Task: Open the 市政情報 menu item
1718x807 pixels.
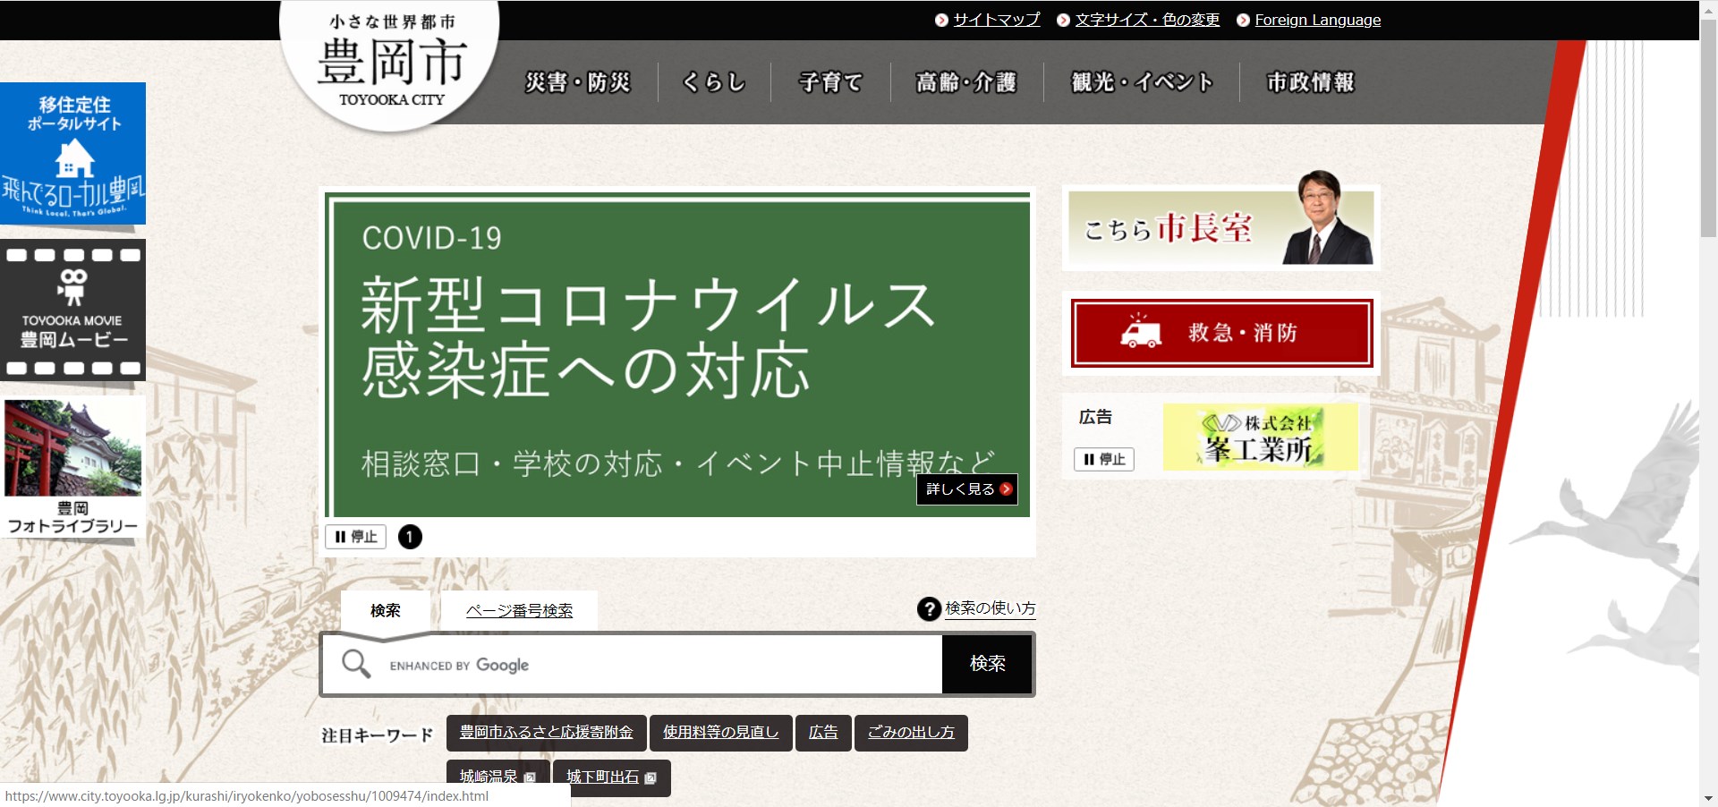Action: [x=1310, y=82]
